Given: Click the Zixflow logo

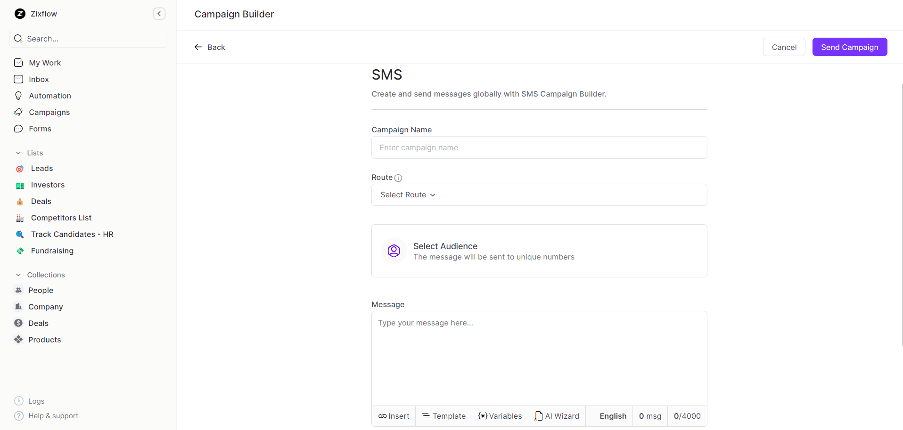Looking at the screenshot, I should pos(19,14).
